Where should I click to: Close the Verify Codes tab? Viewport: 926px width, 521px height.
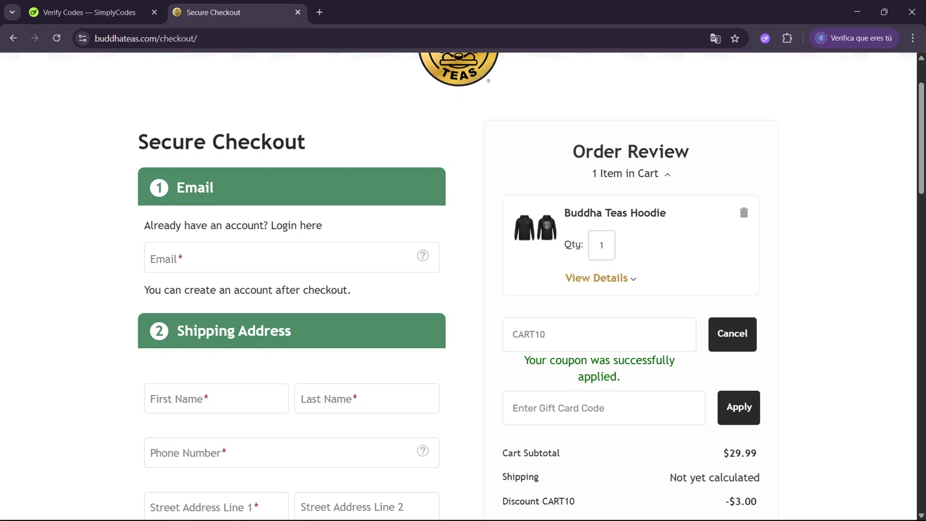pos(154,12)
